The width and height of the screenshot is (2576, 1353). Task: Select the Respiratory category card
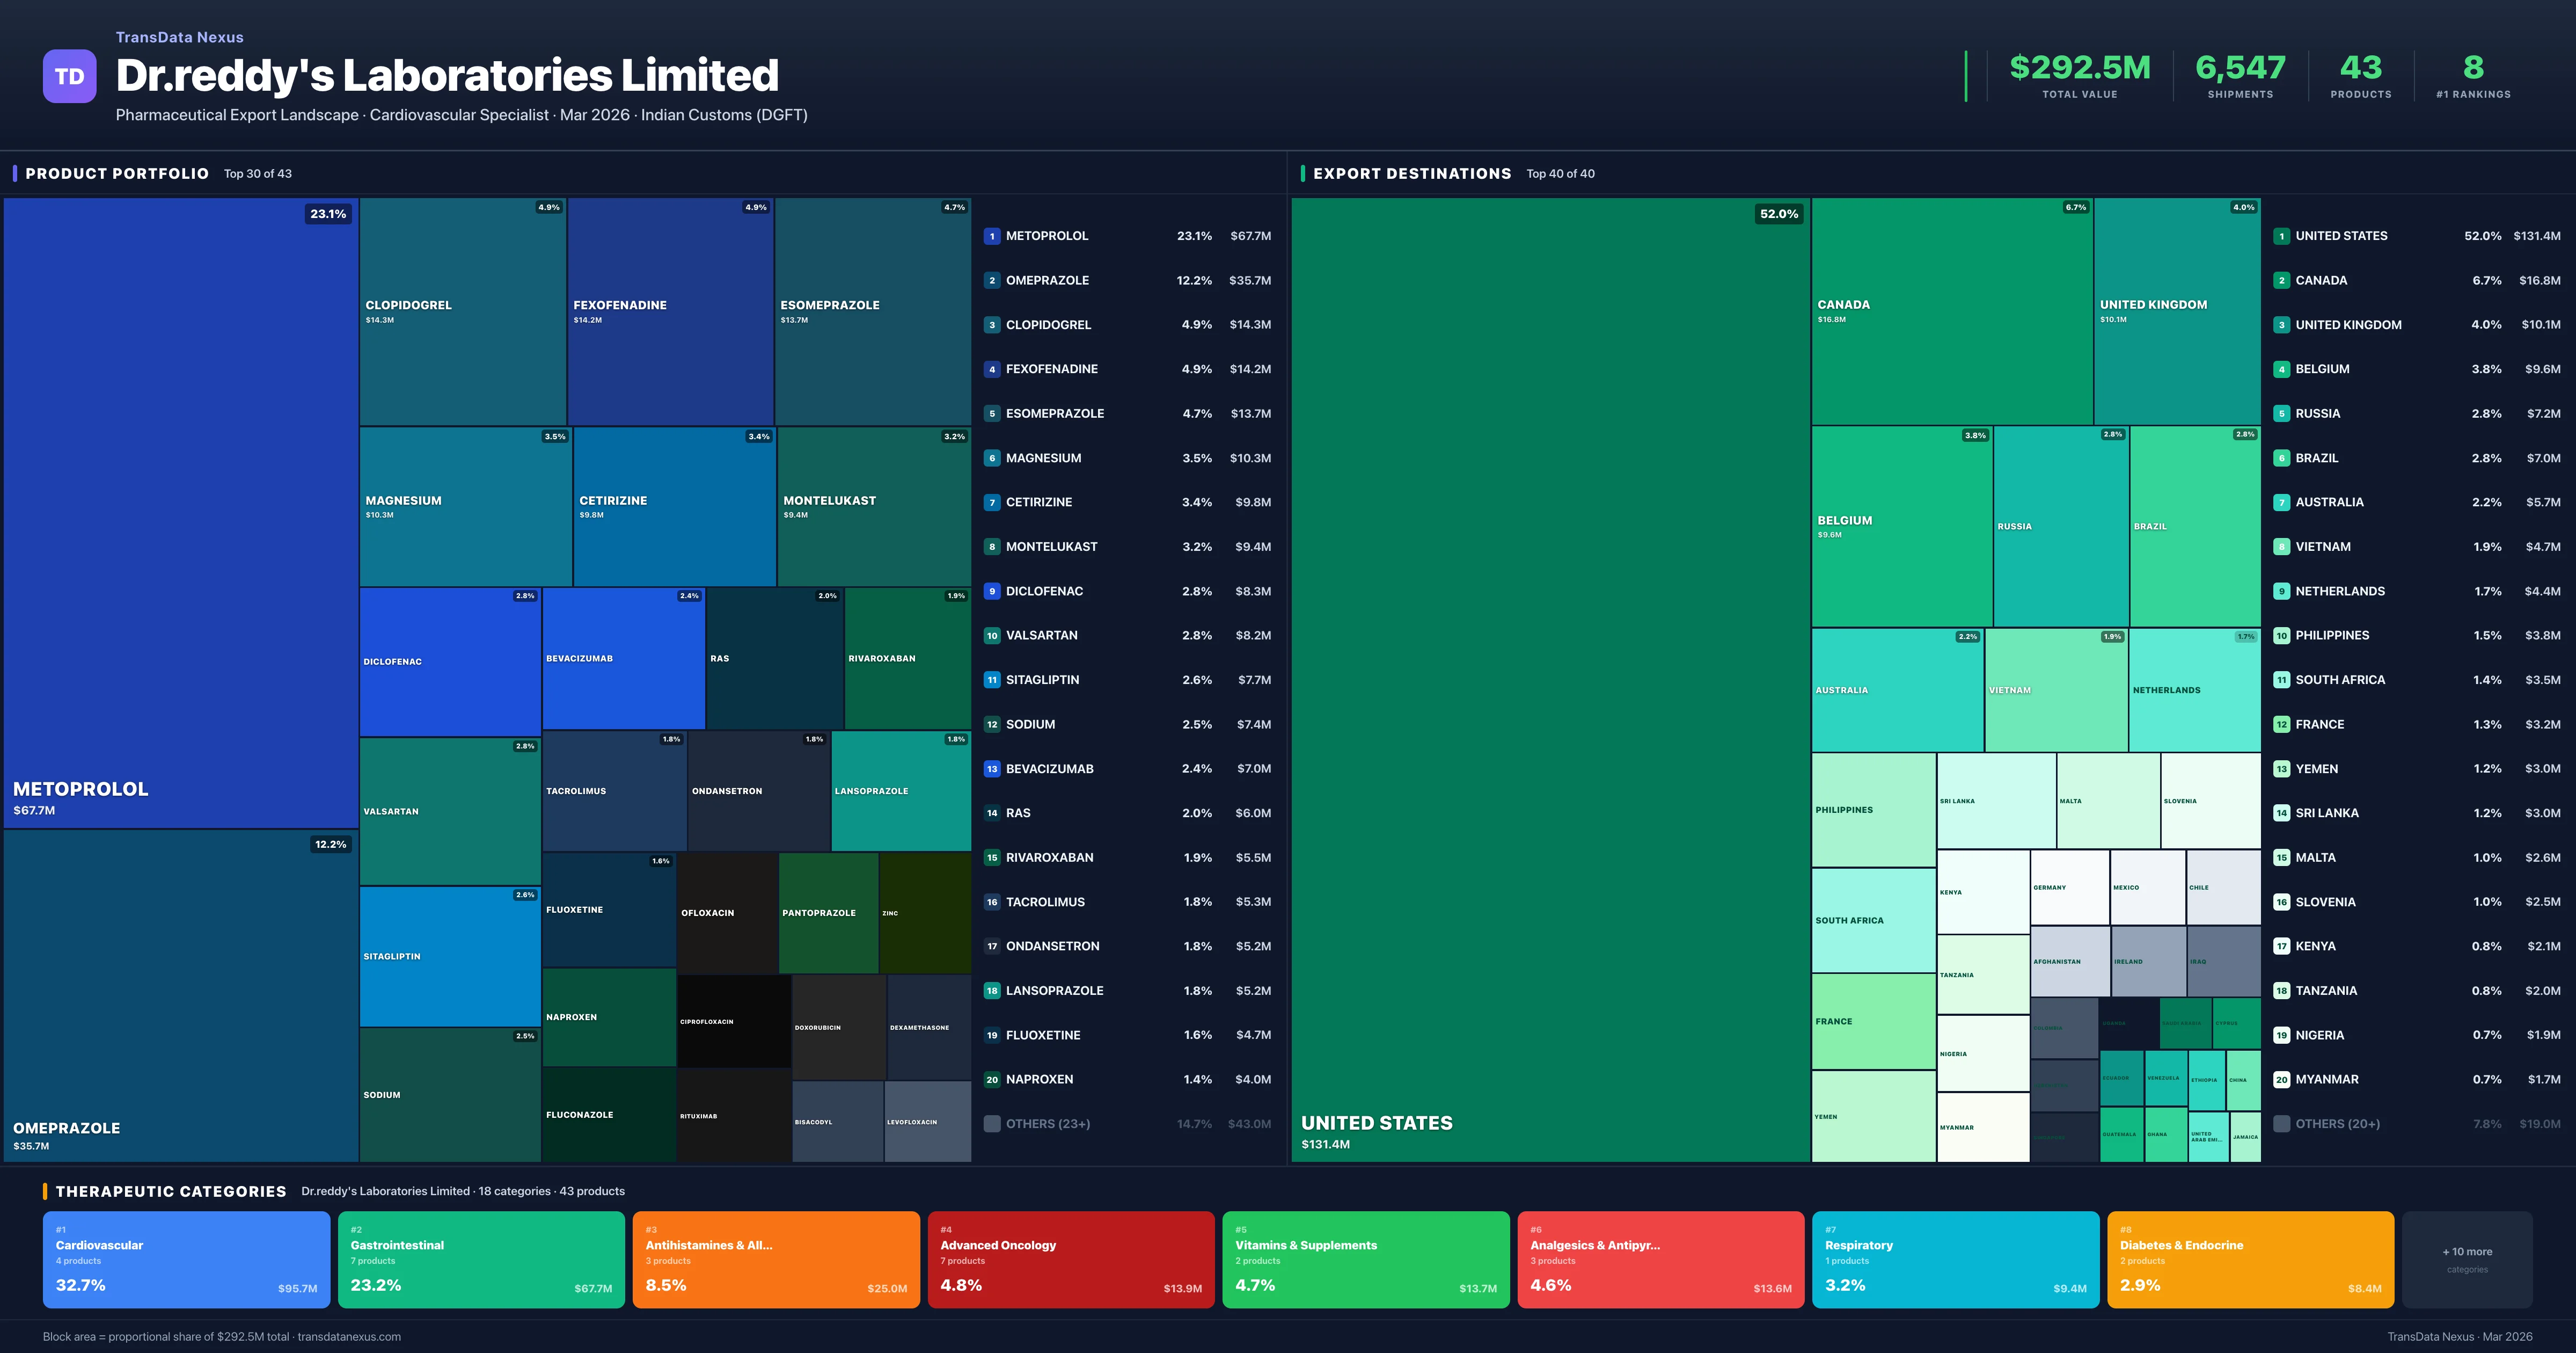1955,1259
